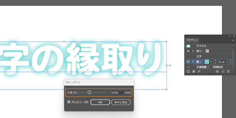Click the cyan 線 stroke color swatch
Viewport: 236px width, 118px height.
207,62
